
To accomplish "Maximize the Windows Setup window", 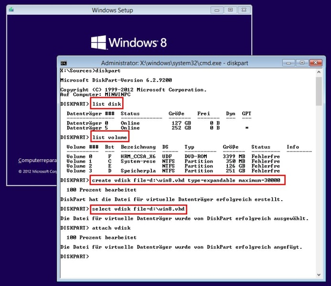I will coord(230,10).
